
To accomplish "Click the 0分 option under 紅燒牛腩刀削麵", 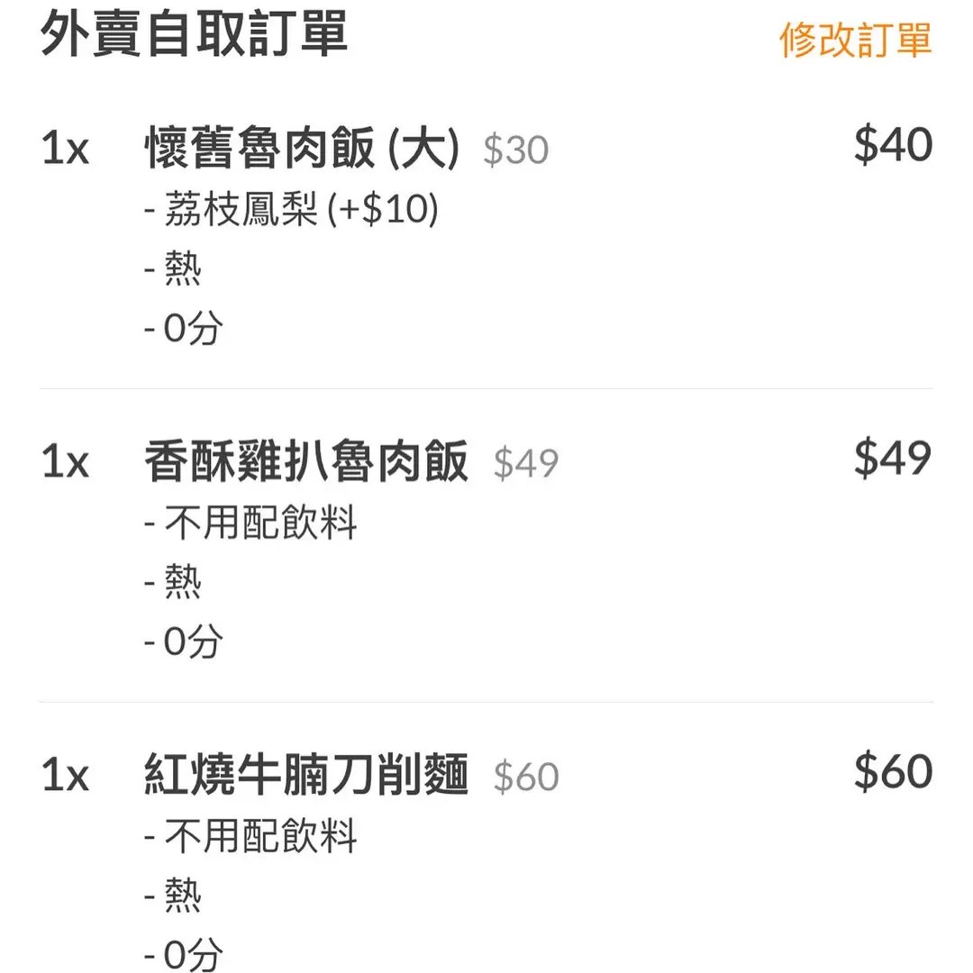I will tap(191, 955).
